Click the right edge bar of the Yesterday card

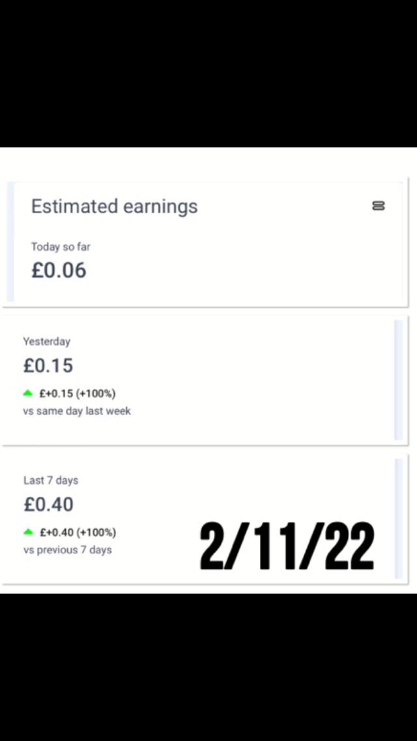click(398, 380)
